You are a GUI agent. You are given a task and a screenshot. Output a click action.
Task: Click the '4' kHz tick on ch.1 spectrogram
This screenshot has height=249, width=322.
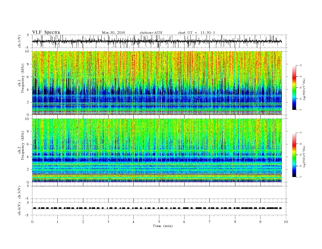point(28,90)
